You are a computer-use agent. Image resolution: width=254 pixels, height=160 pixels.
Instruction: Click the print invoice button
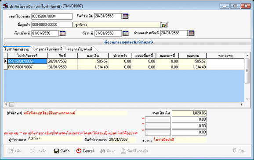tap(134, 151)
